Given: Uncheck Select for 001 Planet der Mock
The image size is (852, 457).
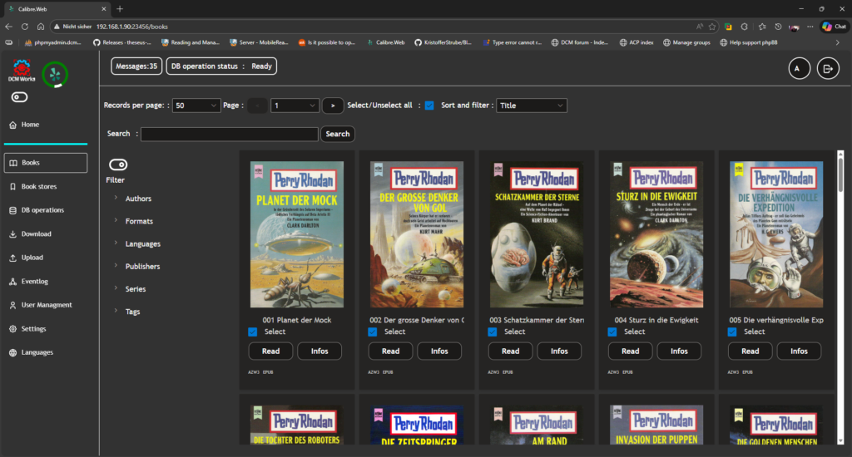Looking at the screenshot, I should (x=252, y=332).
